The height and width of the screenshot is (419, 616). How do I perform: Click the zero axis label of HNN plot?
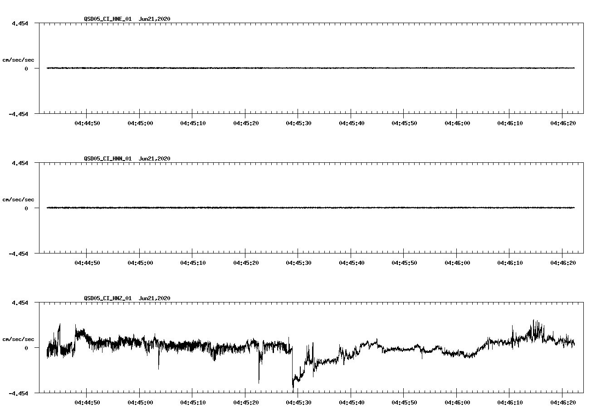[26, 208]
